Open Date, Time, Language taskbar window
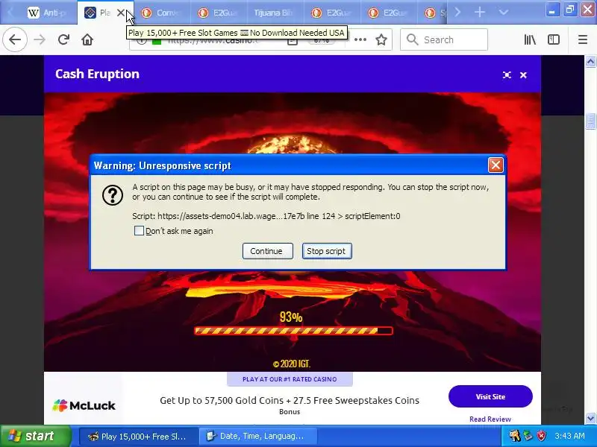Screen dimensions: 597x447 [x=257, y=436]
